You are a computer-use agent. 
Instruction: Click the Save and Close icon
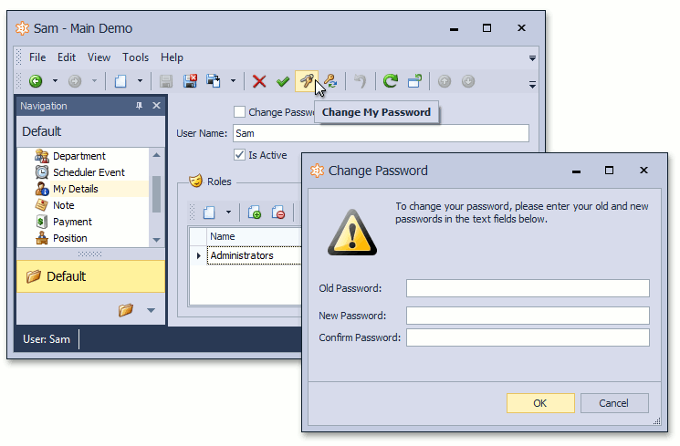[190, 81]
